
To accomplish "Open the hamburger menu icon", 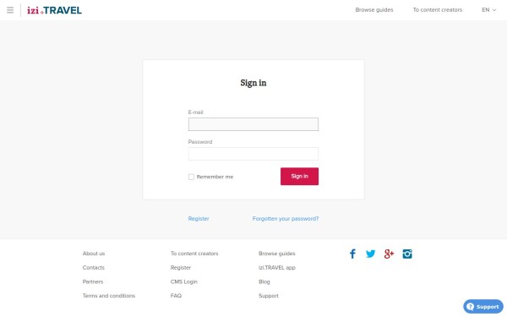I will (10, 10).
